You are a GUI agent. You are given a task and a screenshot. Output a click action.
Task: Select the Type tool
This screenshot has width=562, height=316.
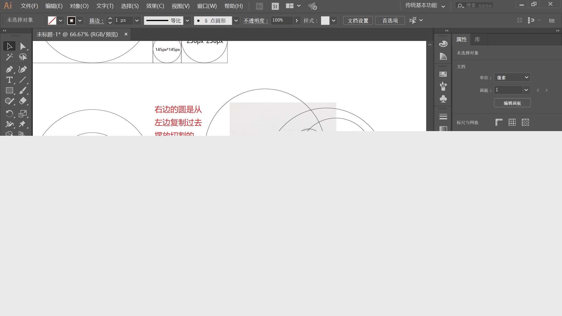[x=9, y=80]
